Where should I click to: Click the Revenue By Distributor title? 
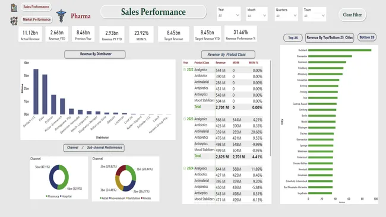[x=95, y=55]
